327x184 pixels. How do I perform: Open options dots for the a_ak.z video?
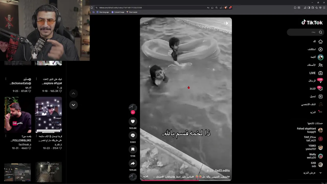coord(36,136)
